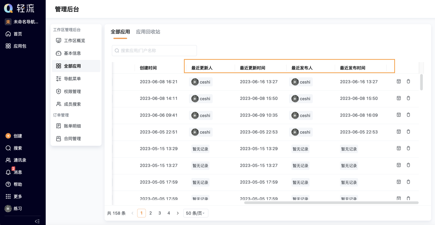Open 成员搜索 in admin menu

coord(76,104)
